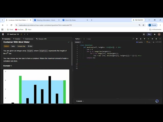Open the Python language dropdown
163x122 pixels.
coord(78,39)
